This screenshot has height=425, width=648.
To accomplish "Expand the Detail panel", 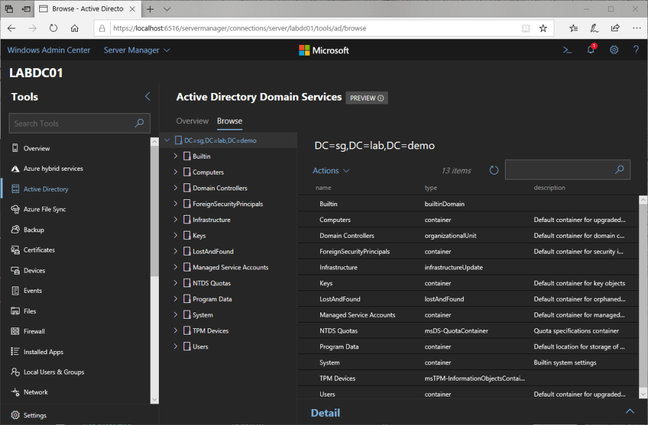I will 631,412.
